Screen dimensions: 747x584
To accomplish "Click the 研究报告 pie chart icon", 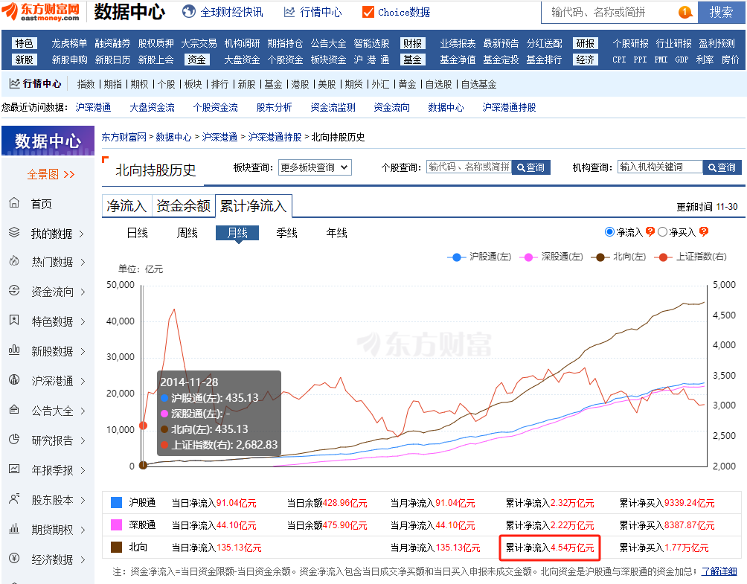I will tap(14, 440).
